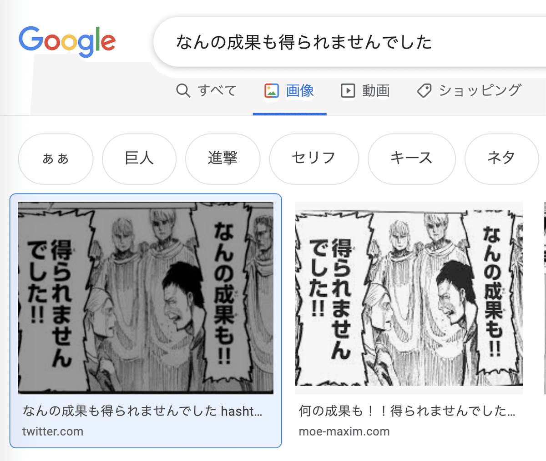The height and width of the screenshot is (461, 546).
Task: Click the image icon on 画像 tab
Action: 272,90
